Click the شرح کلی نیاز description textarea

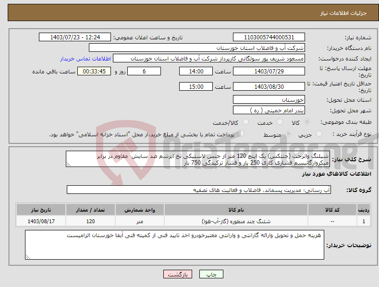click(198, 159)
